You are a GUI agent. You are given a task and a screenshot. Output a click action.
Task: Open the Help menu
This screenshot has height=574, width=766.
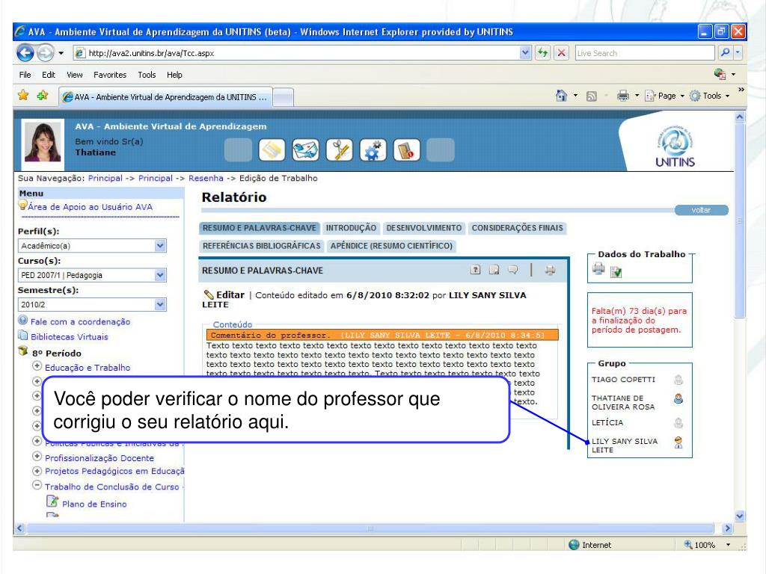click(x=174, y=75)
